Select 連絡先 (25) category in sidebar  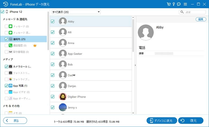tap(24, 39)
